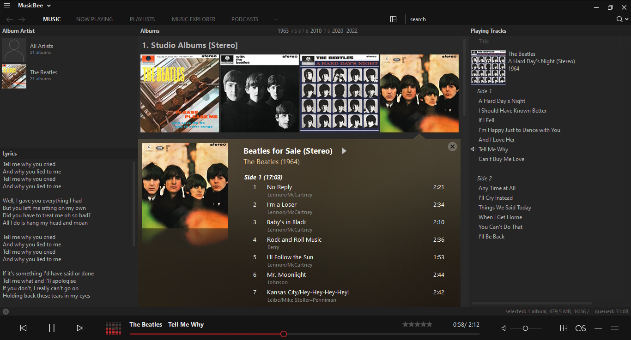Play Any Time at All
Screen dimensions: 631x340
pos(497,188)
